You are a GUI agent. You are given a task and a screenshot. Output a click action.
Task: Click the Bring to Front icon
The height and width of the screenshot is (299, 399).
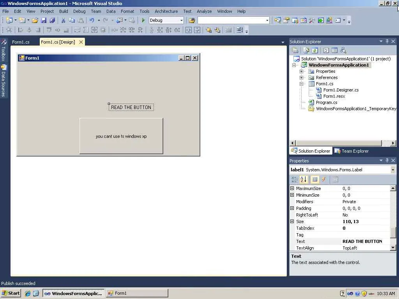[x=209, y=30]
